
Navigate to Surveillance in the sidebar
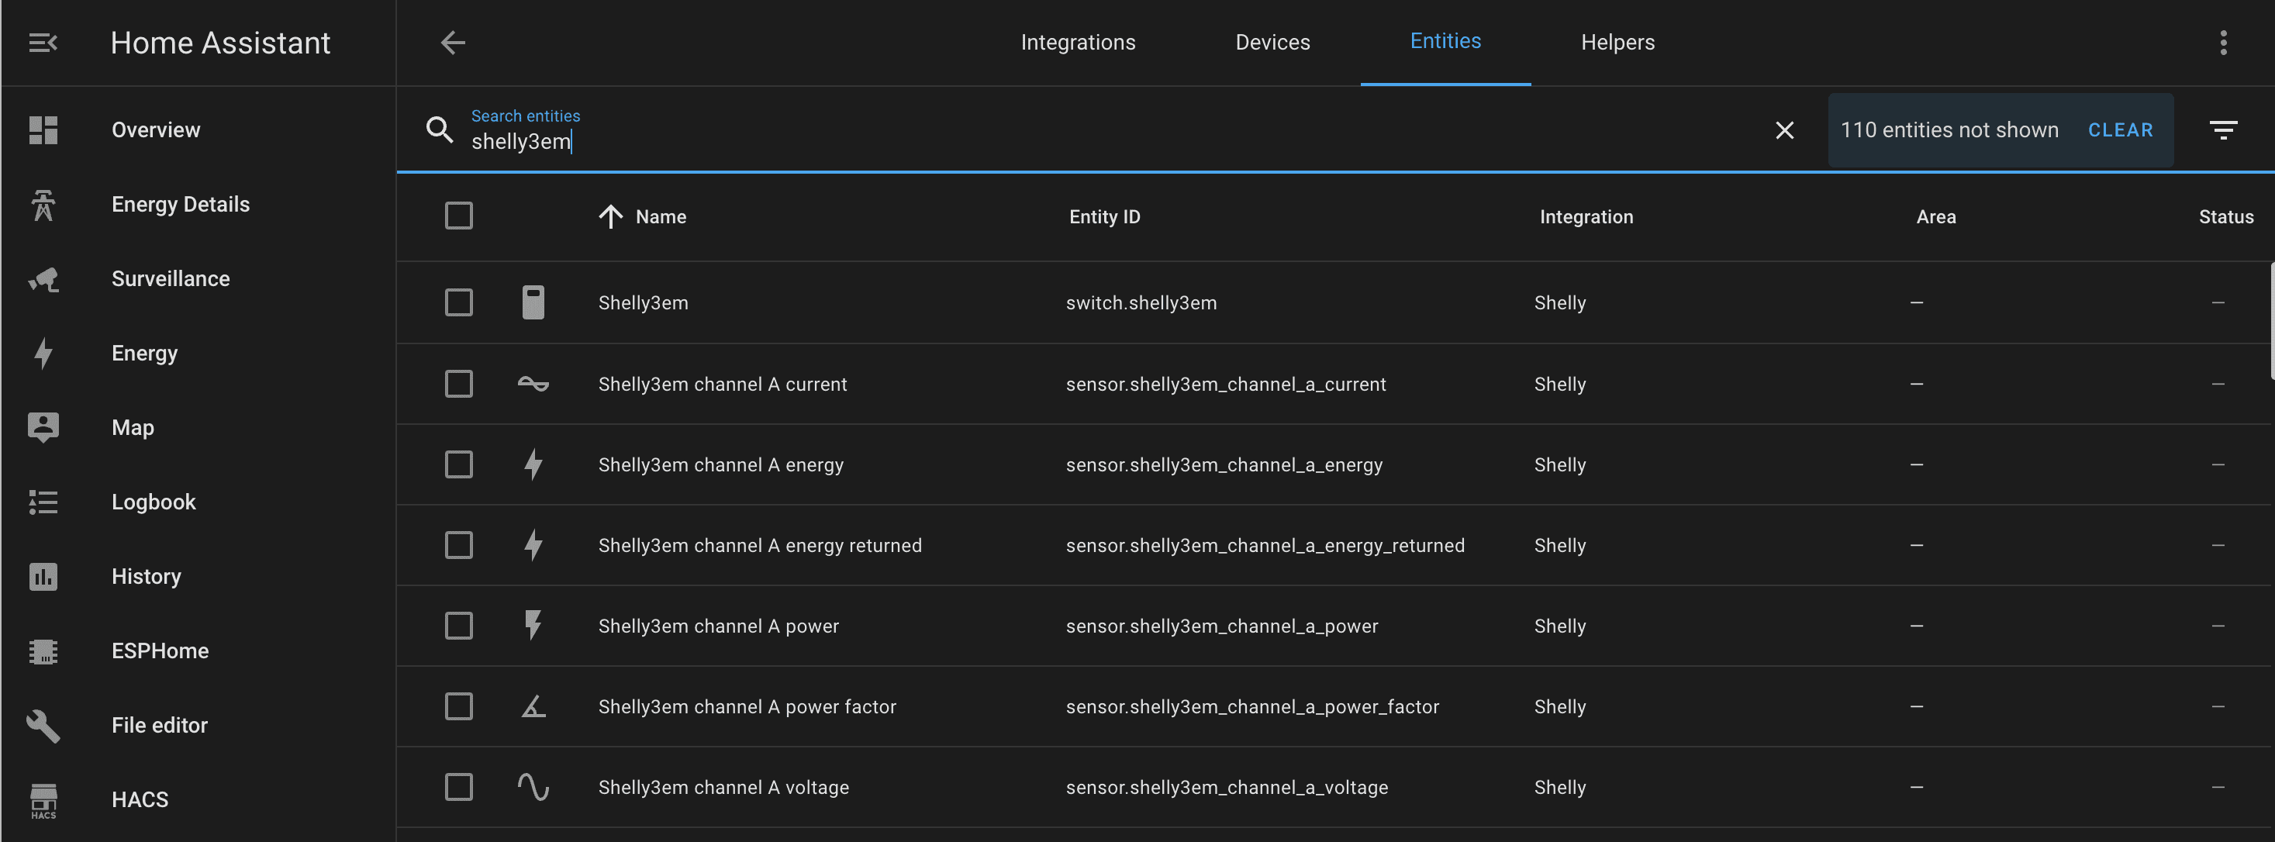point(171,279)
